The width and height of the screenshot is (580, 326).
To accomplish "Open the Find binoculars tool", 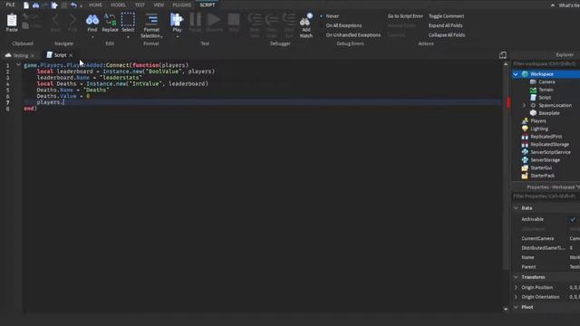I will [92, 20].
